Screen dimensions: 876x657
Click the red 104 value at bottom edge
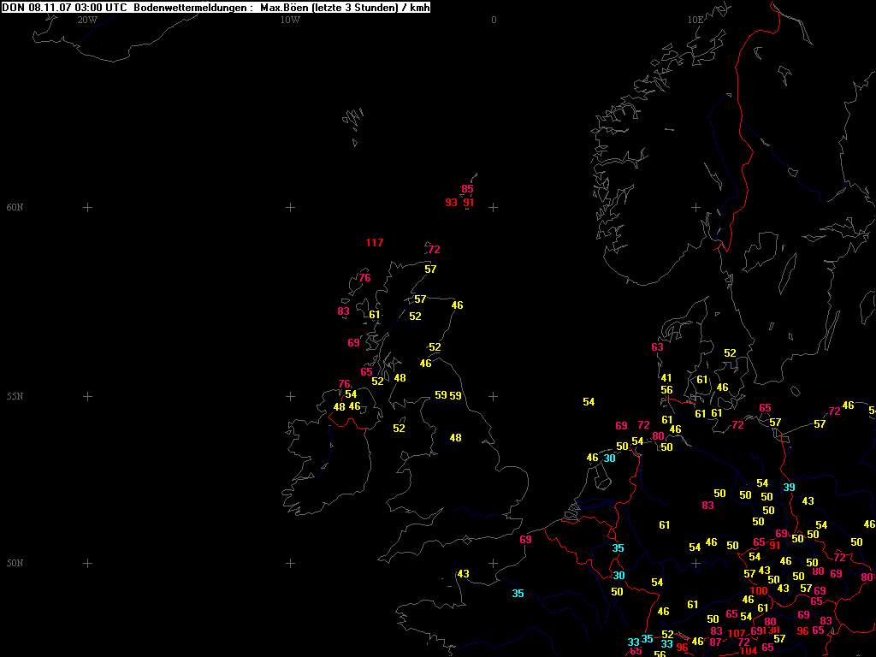point(748,651)
